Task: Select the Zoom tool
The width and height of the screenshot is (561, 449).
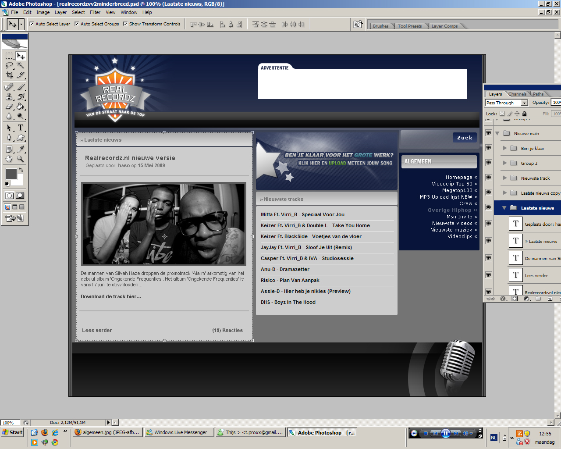Action: point(21,159)
